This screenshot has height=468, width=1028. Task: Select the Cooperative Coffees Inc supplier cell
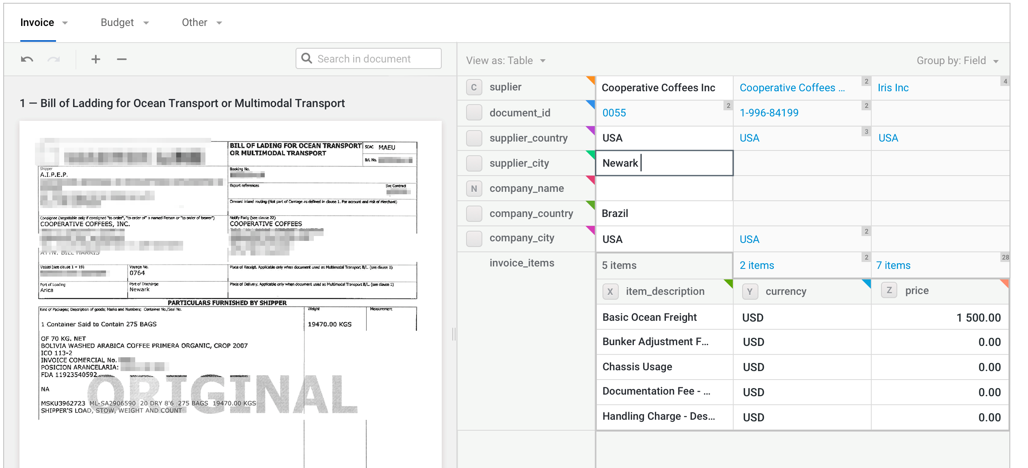pyautogui.click(x=664, y=88)
